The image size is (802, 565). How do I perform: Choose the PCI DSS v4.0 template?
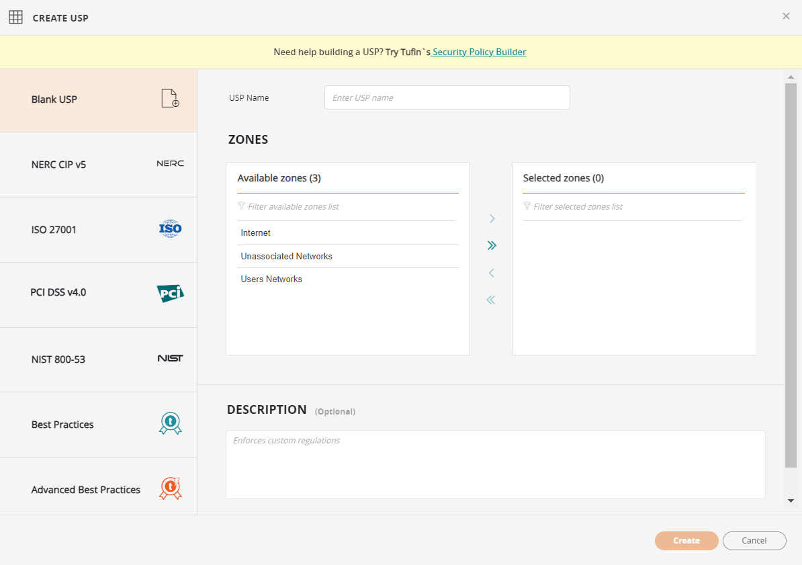point(58,293)
